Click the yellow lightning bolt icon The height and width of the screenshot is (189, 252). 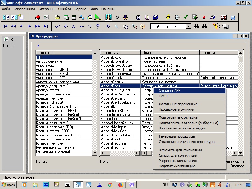coord(168,17)
